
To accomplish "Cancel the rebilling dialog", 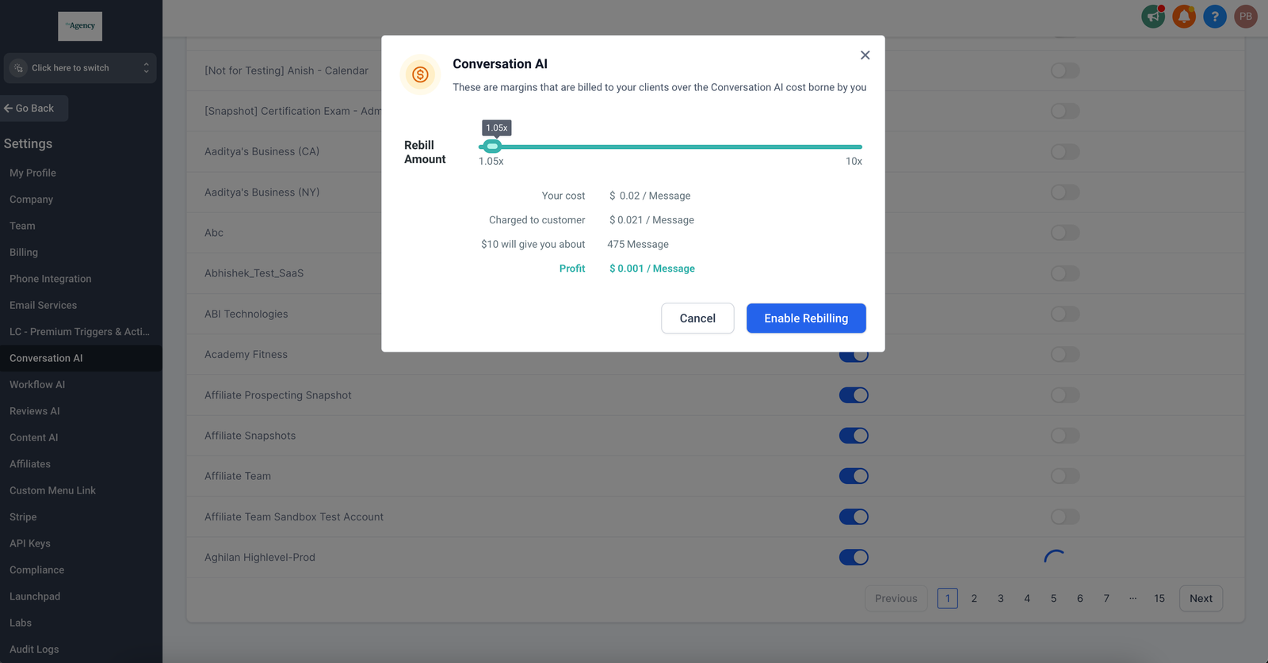I will 697,318.
